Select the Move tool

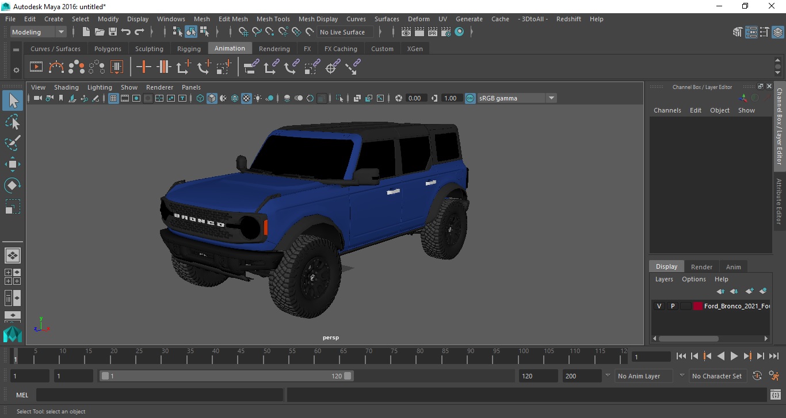click(13, 164)
